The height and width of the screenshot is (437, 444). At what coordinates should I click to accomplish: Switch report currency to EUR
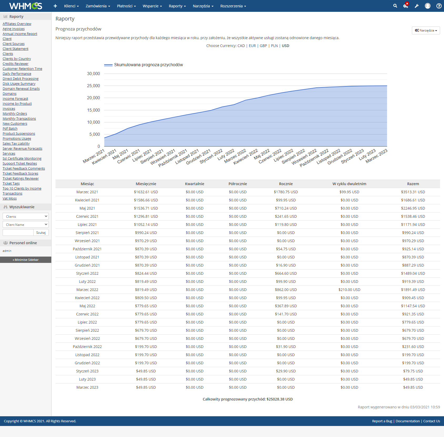tap(252, 45)
